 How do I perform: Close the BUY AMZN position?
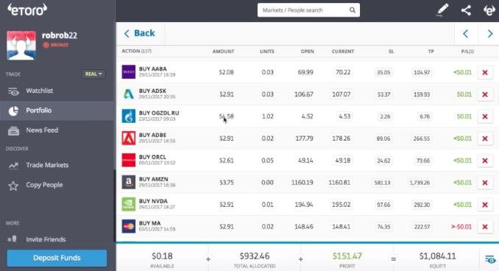tap(485, 183)
